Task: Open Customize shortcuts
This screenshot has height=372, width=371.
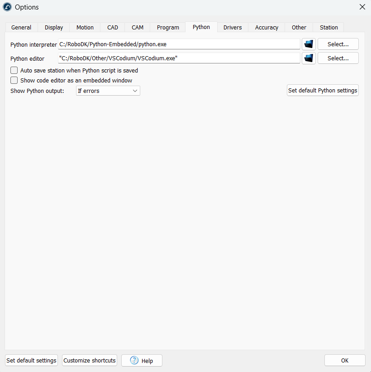Action: click(x=90, y=360)
